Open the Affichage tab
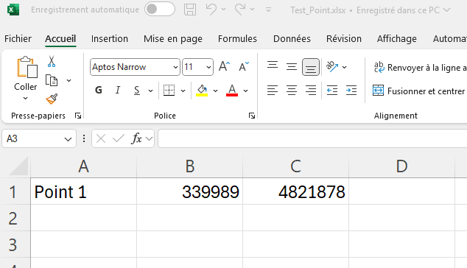The width and height of the screenshot is (467, 268). (397, 39)
